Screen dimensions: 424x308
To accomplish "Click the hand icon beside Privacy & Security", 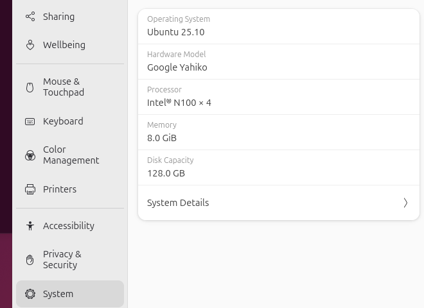I will click(30, 260).
